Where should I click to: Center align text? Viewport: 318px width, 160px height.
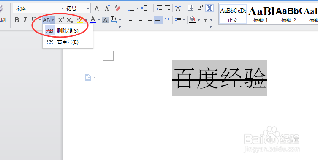pyautogui.click(x=140, y=20)
